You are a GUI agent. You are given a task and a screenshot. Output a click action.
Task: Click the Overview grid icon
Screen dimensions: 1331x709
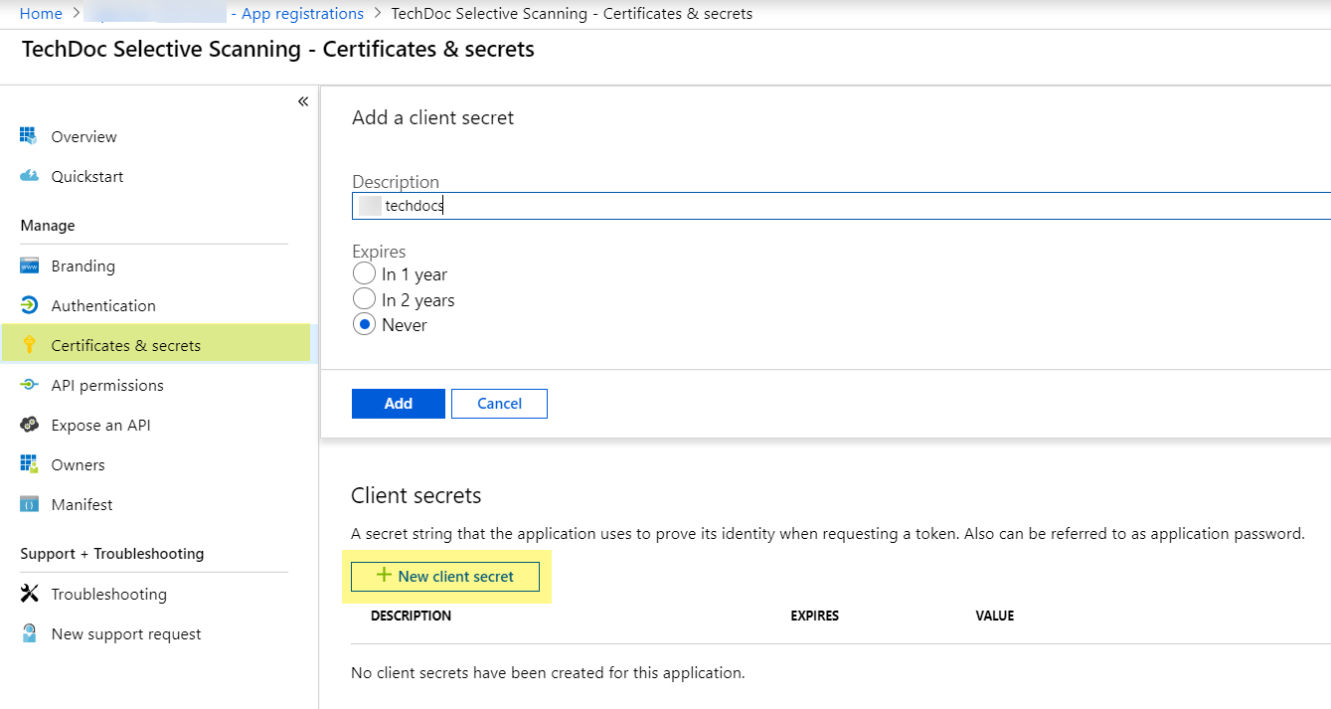coord(29,136)
